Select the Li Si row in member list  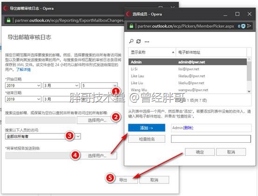pyautogui.click(x=188, y=69)
